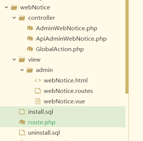Collapse the webNotice folder chevron
143x141 pixels.
[6, 7]
